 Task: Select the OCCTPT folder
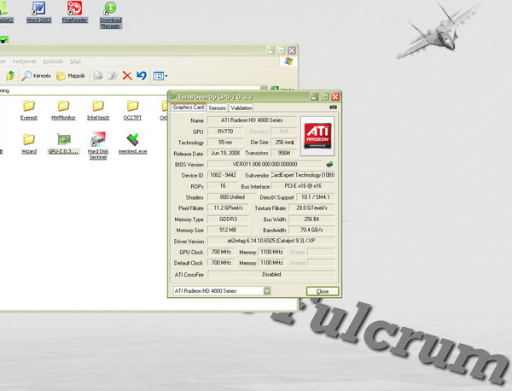pos(132,110)
